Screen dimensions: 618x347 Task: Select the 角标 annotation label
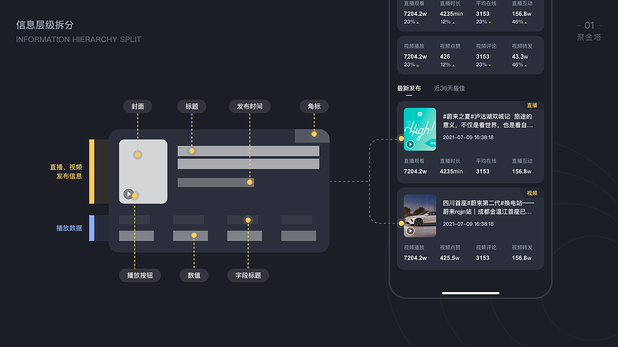314,106
